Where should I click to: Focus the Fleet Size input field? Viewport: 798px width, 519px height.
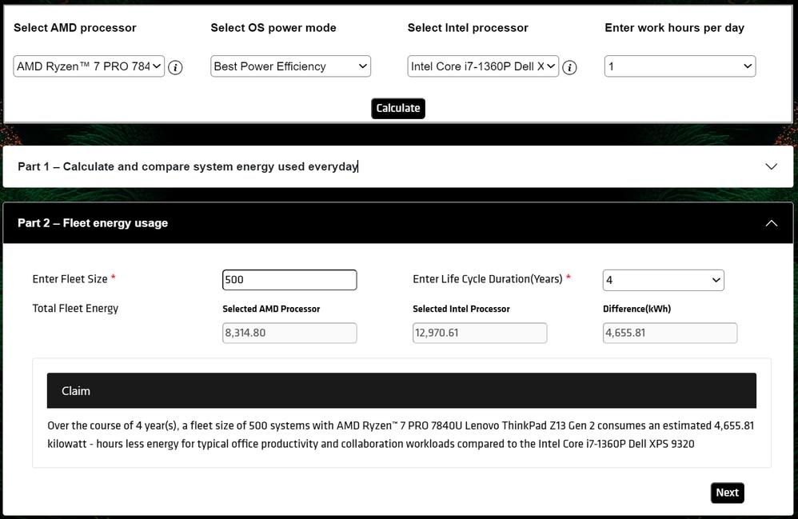click(x=289, y=280)
